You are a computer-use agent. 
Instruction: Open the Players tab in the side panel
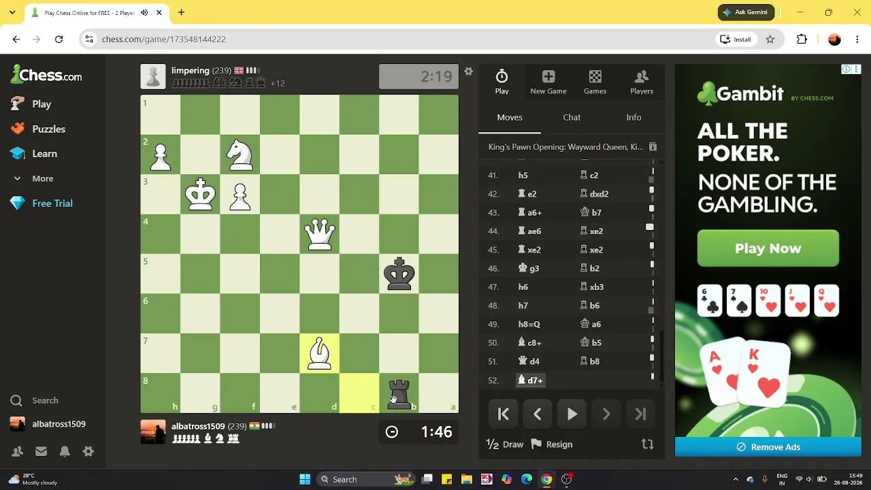tap(642, 82)
